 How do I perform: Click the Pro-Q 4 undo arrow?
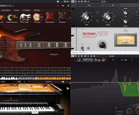113,60
